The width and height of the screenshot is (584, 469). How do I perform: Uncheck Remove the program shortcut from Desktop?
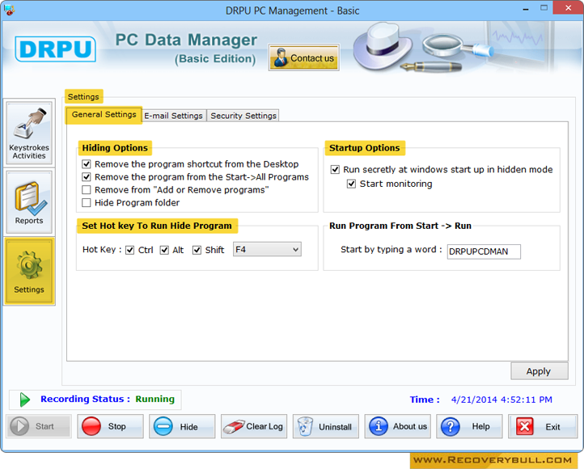(x=87, y=164)
